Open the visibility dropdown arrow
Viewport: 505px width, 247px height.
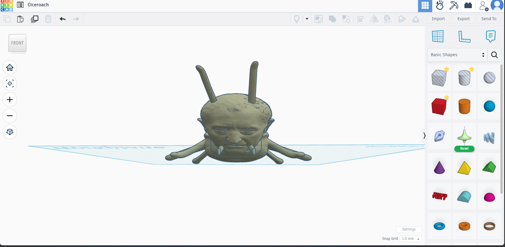coord(307,19)
